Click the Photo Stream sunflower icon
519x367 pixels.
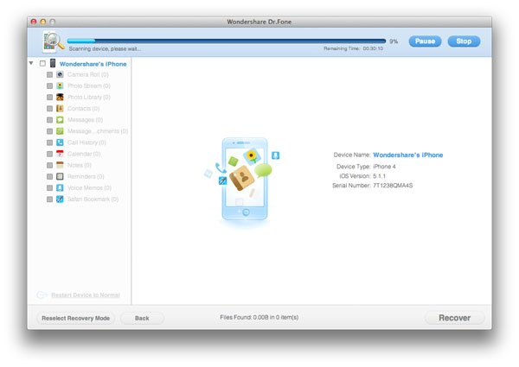(x=60, y=85)
